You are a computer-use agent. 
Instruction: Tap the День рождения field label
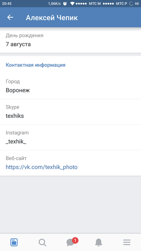(24, 35)
